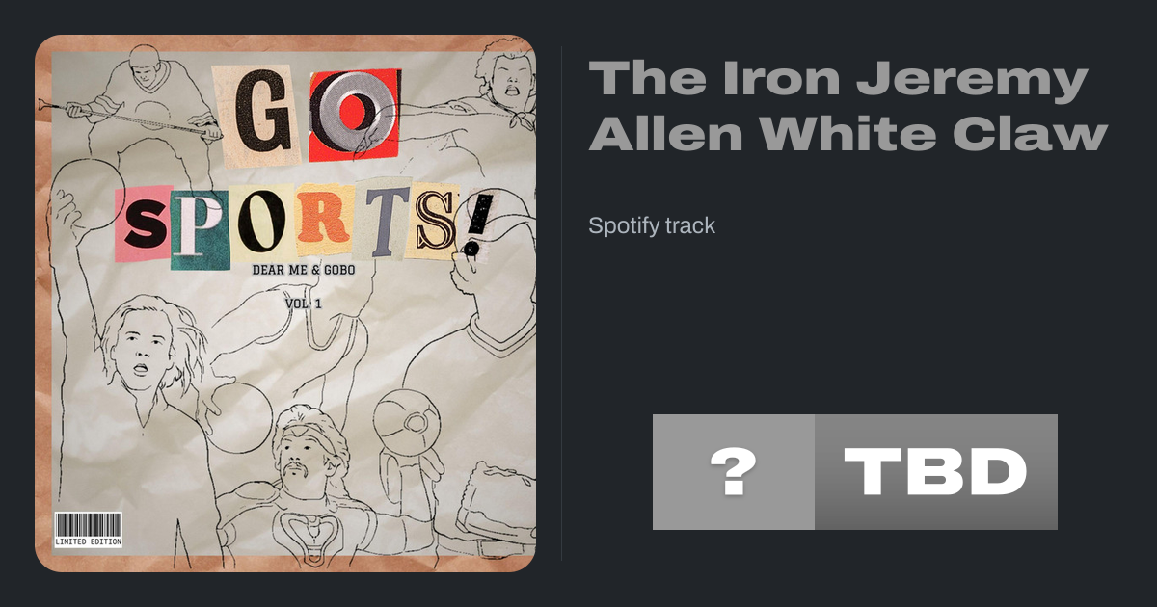Click the barcode on the album cover
Viewport: 1157px width, 607px height.
pyautogui.click(x=88, y=525)
